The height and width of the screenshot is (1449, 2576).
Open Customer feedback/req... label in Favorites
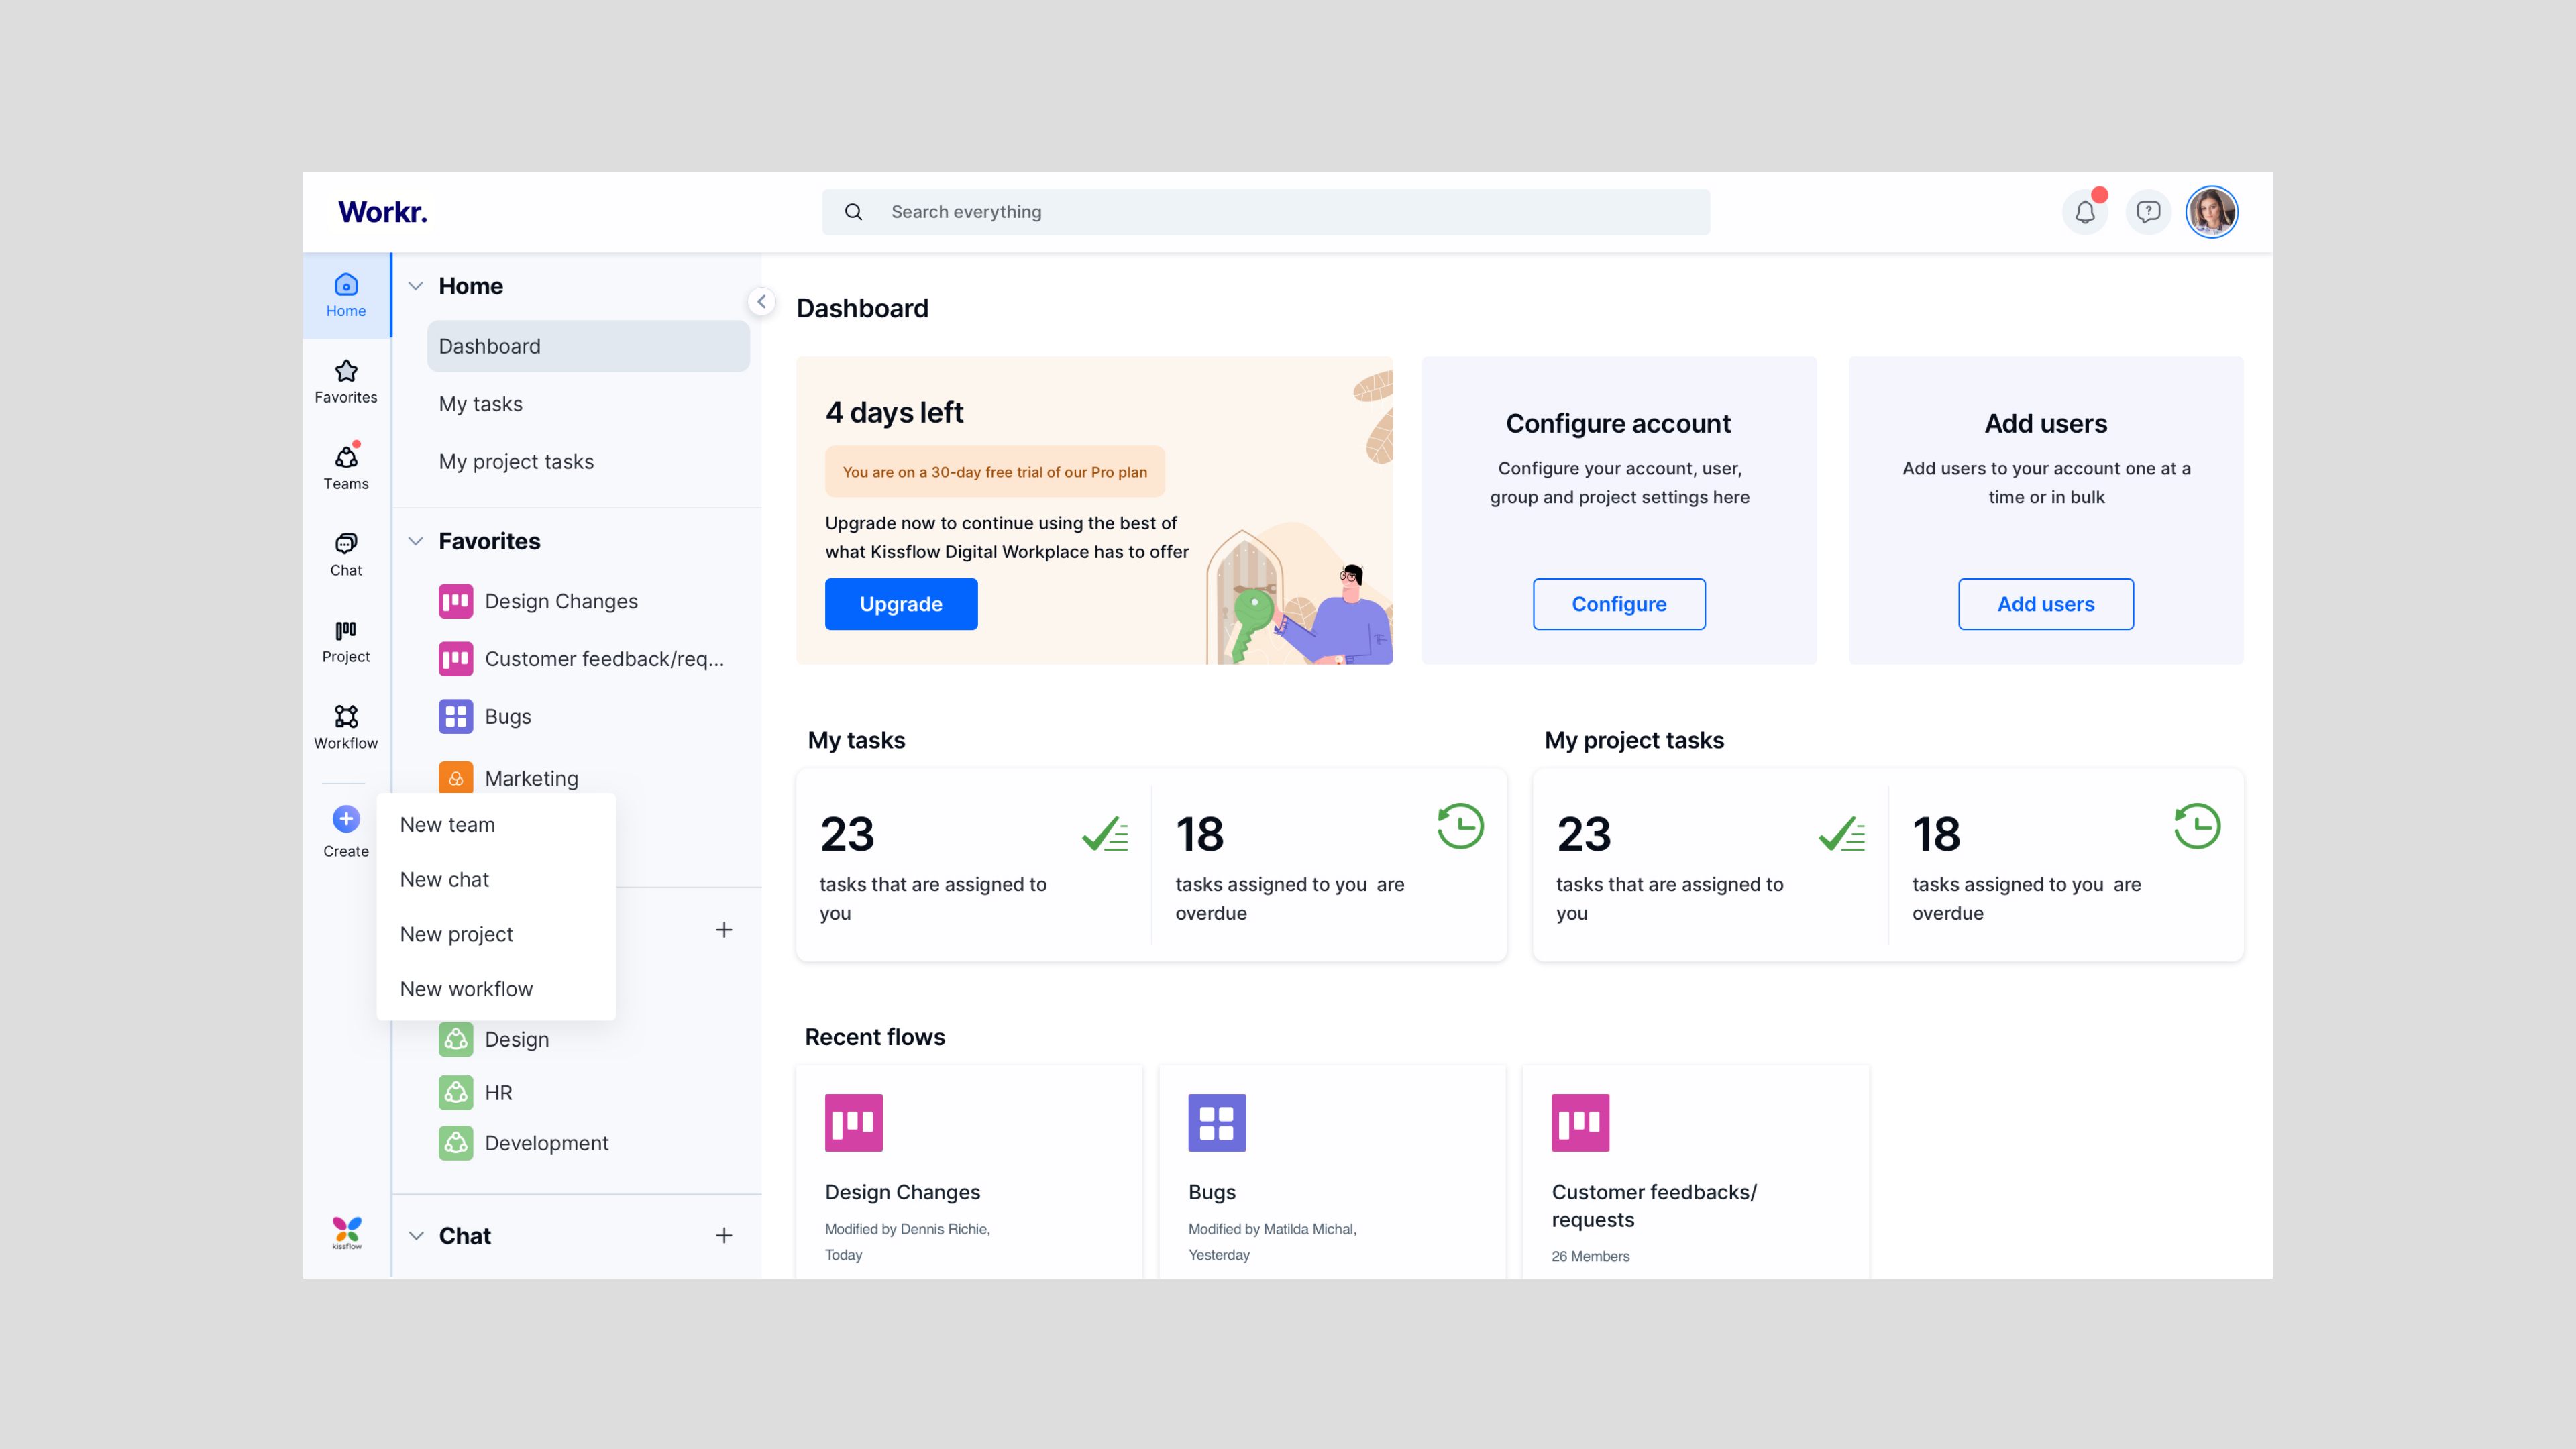click(604, 659)
